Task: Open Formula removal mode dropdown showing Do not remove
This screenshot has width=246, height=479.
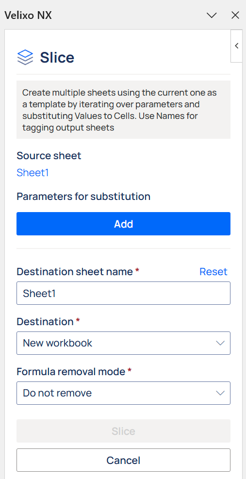Action: 123,393
